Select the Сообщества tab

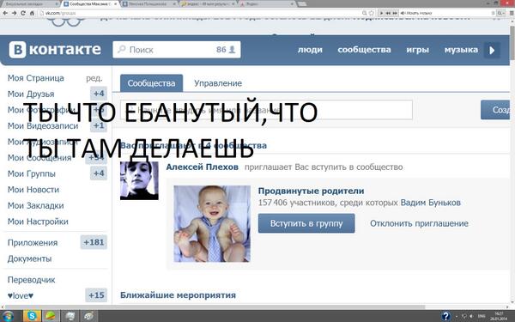click(x=151, y=83)
